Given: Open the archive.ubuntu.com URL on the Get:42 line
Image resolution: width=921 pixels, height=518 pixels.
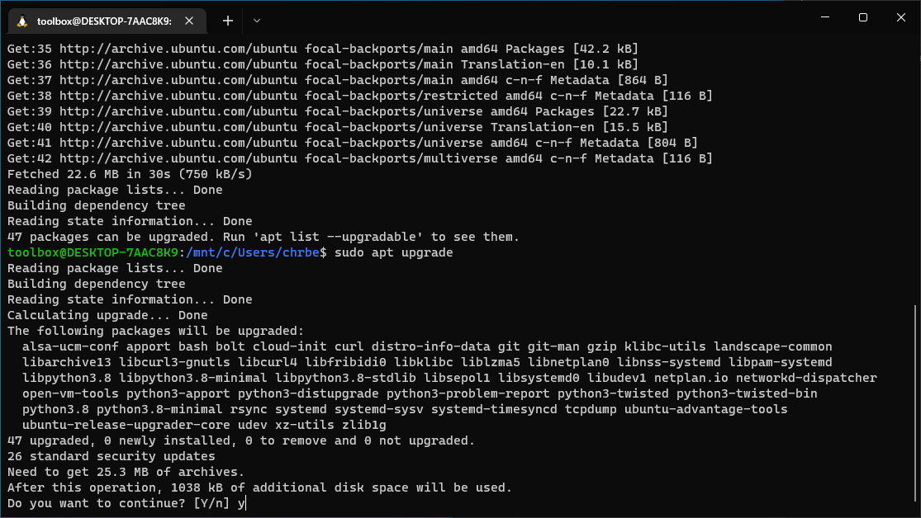Looking at the screenshot, I should coord(178,158).
